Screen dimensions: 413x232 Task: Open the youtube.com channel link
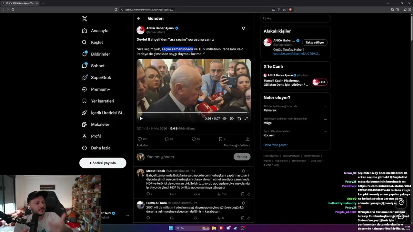(297, 53)
